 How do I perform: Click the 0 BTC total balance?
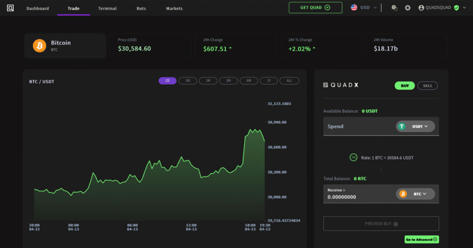point(360,178)
